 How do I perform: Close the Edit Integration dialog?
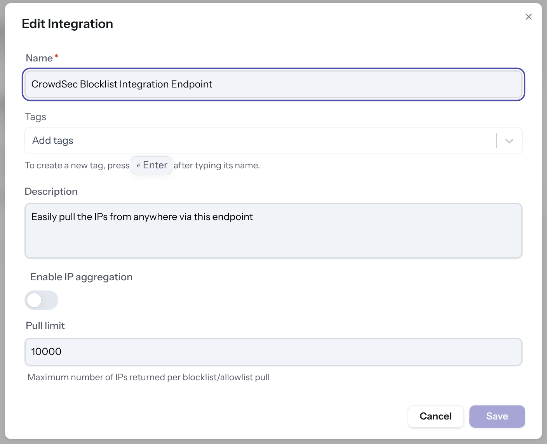click(528, 17)
